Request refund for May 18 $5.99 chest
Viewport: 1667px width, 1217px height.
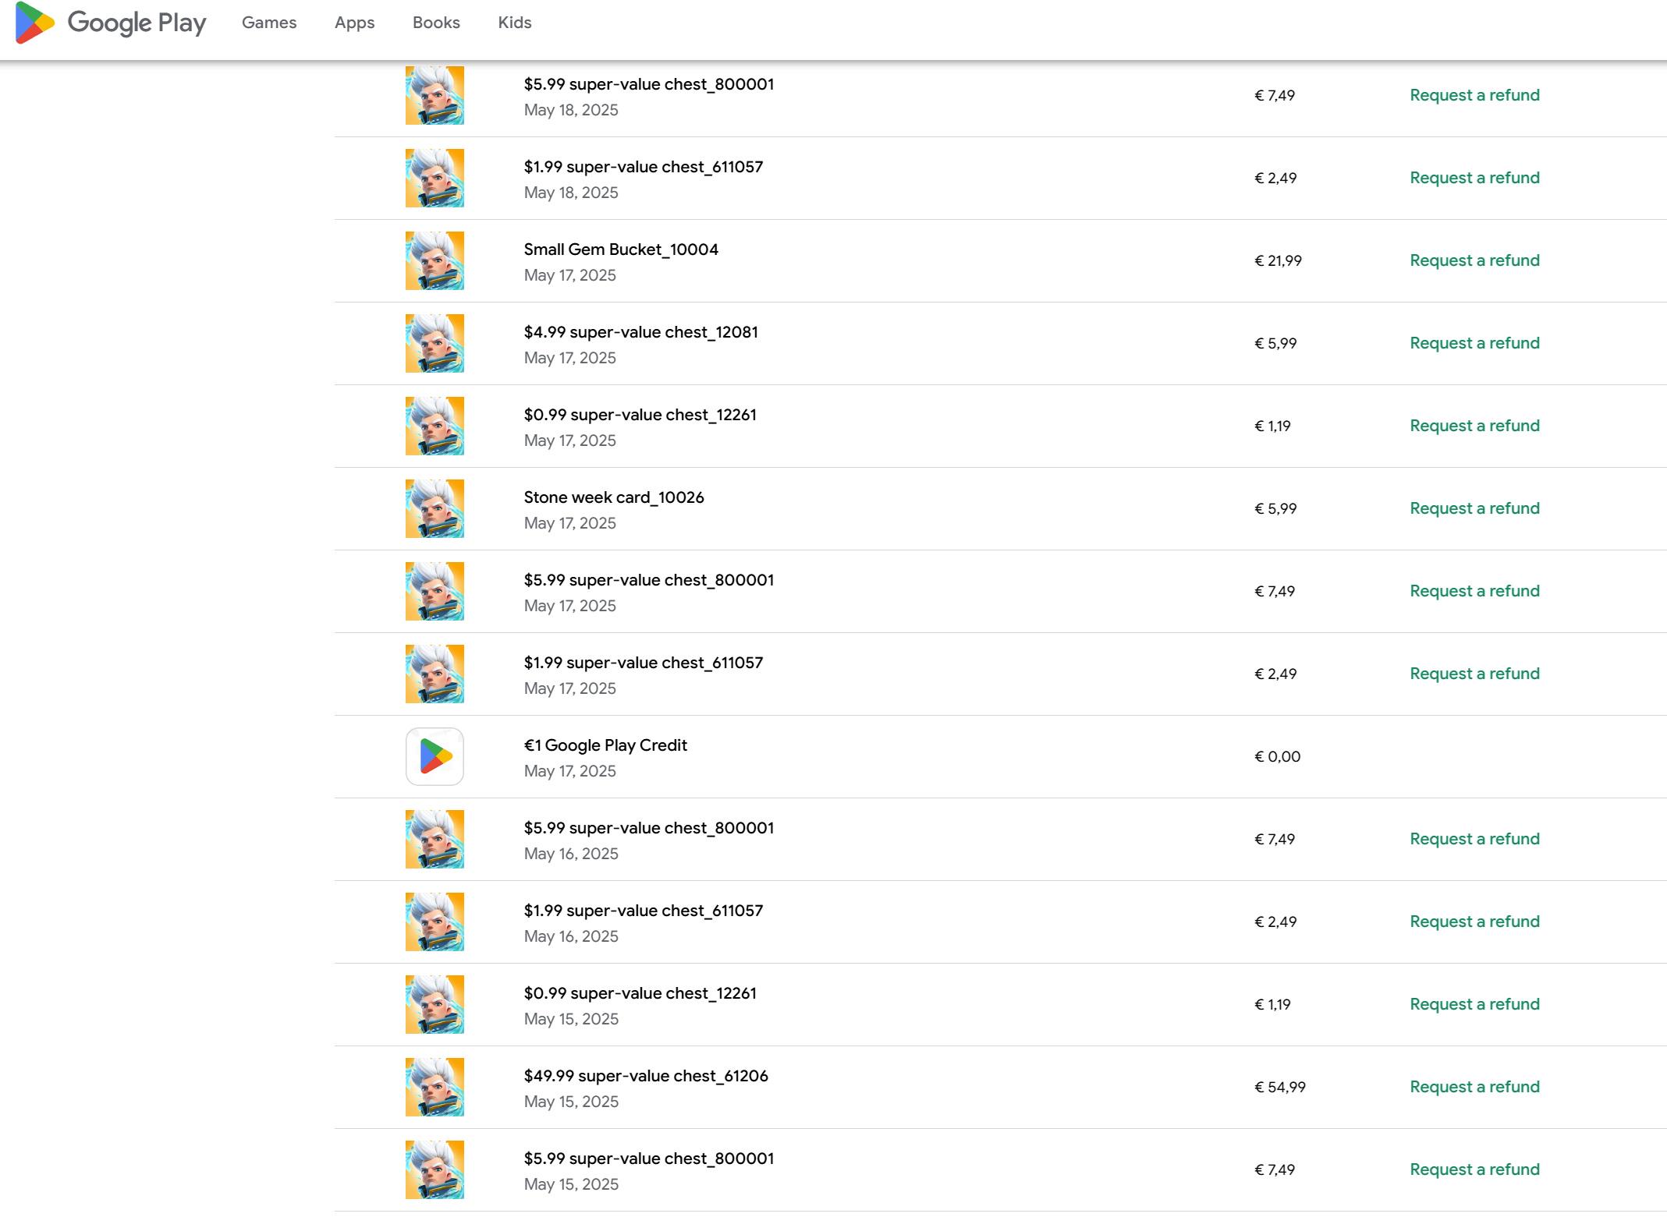pyautogui.click(x=1474, y=95)
